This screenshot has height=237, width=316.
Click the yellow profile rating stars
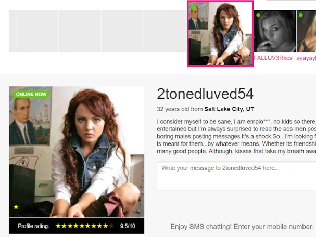coord(85,226)
